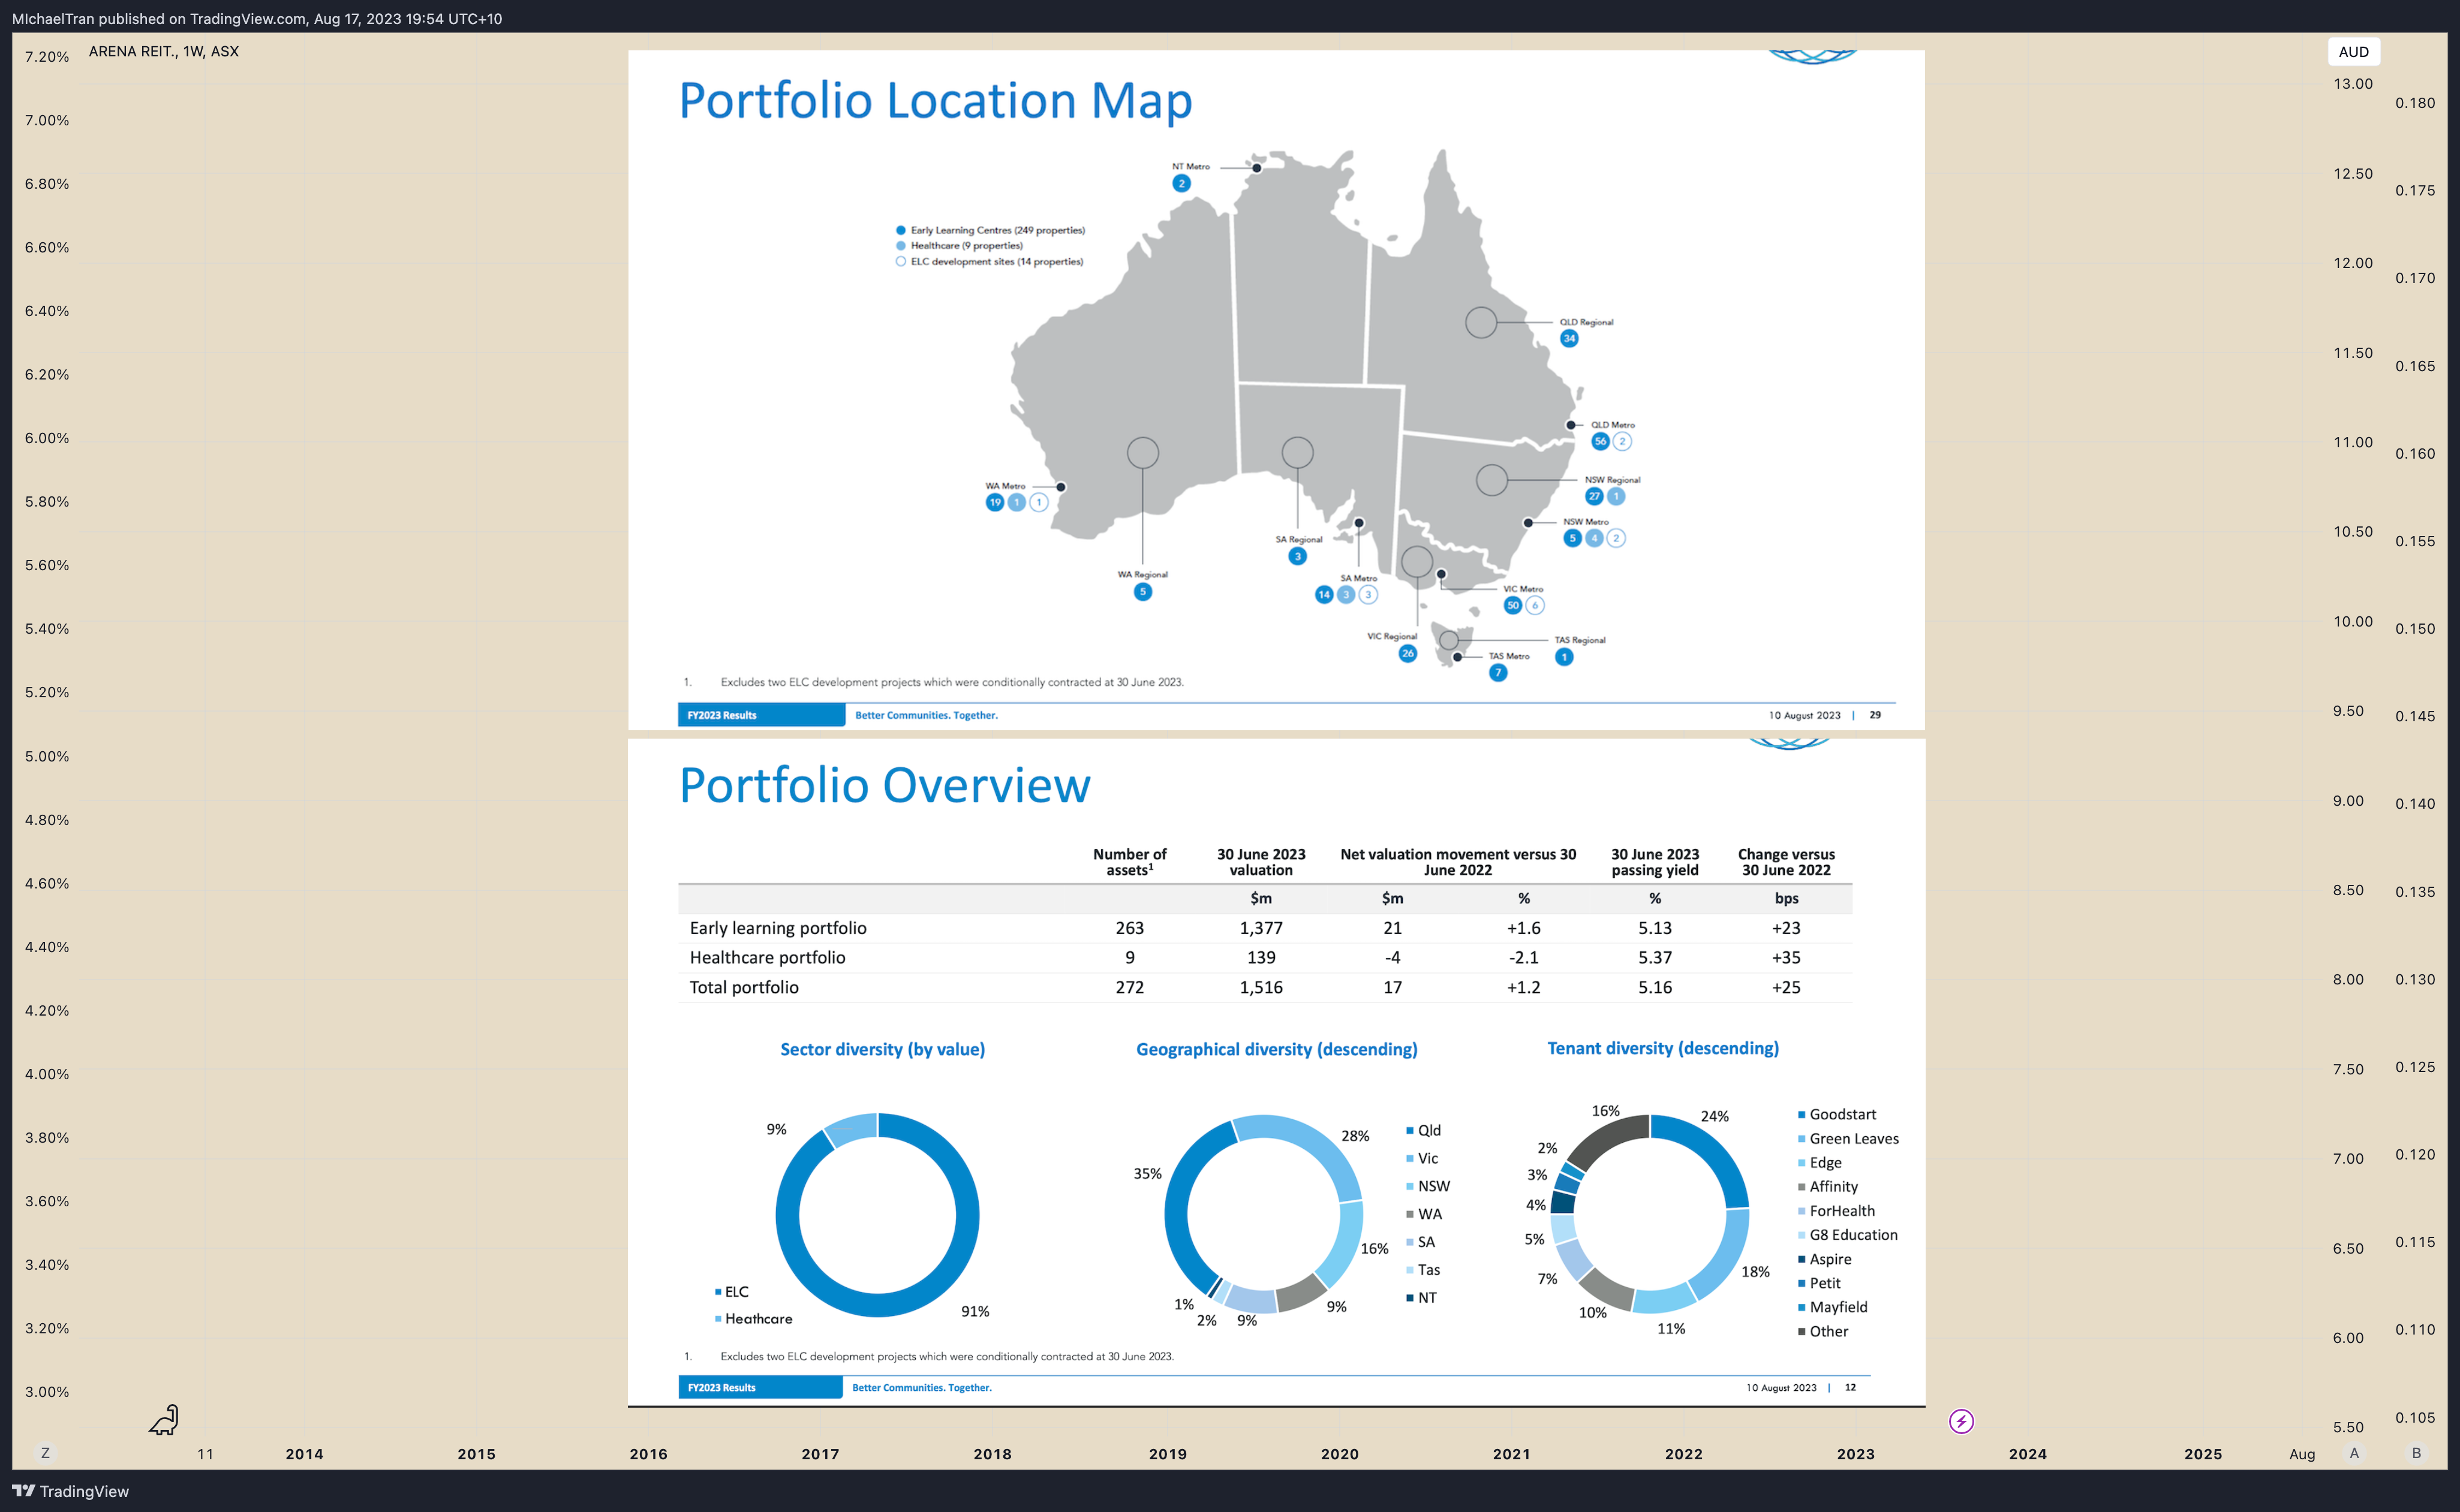Click the 263 number of assets cell
This screenshot has width=2460, height=1512.
1130,928
